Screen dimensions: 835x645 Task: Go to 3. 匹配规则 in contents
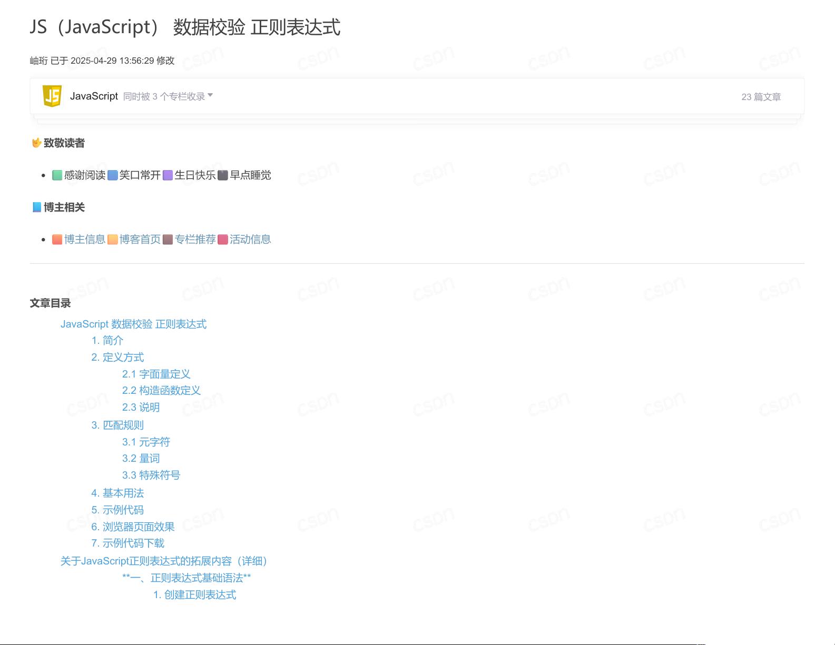[117, 425]
